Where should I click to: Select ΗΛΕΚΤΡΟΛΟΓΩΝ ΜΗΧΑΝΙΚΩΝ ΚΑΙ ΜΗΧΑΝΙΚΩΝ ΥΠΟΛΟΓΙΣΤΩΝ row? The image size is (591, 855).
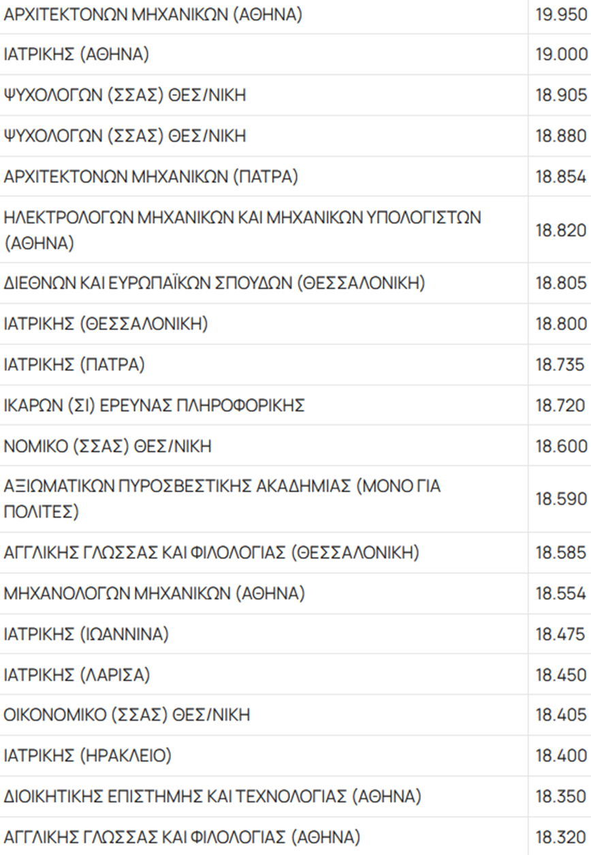pos(242,230)
